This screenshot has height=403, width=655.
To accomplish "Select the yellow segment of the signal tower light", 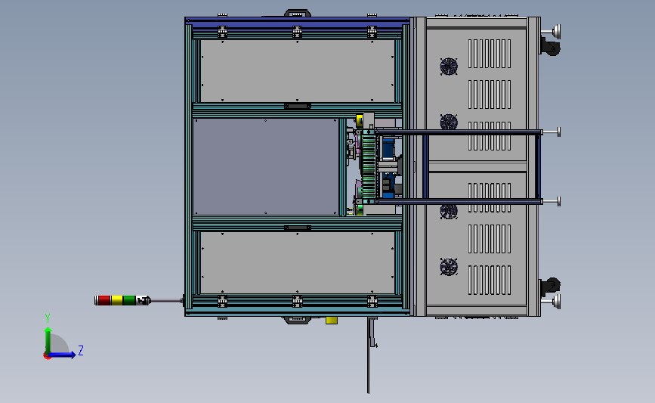I will click(x=116, y=300).
